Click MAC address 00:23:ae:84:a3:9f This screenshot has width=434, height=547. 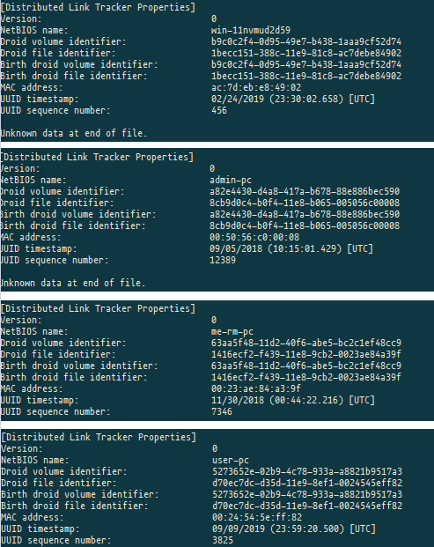click(x=256, y=388)
